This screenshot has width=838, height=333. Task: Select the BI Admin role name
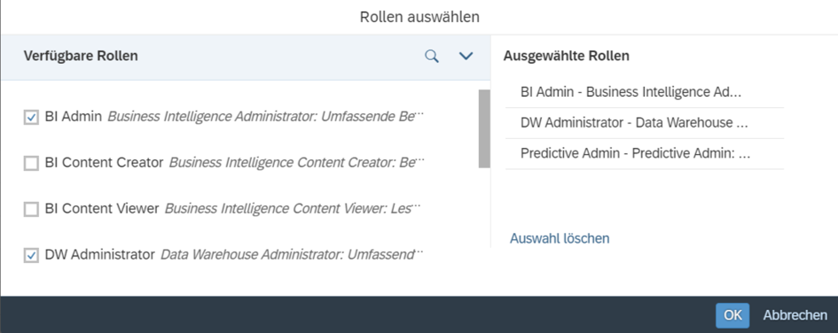[x=74, y=116]
